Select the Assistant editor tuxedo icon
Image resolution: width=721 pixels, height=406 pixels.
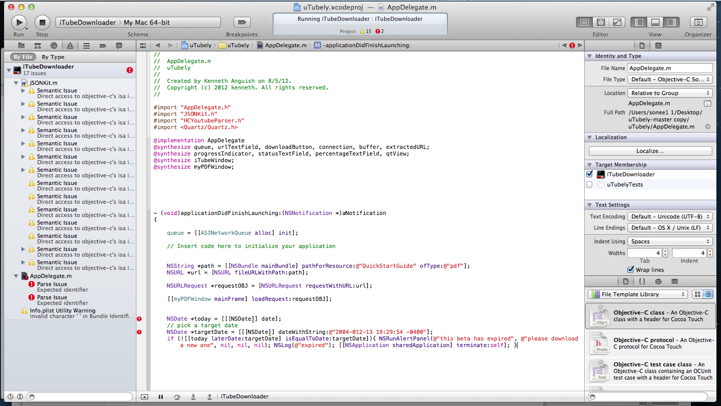[x=601, y=22]
